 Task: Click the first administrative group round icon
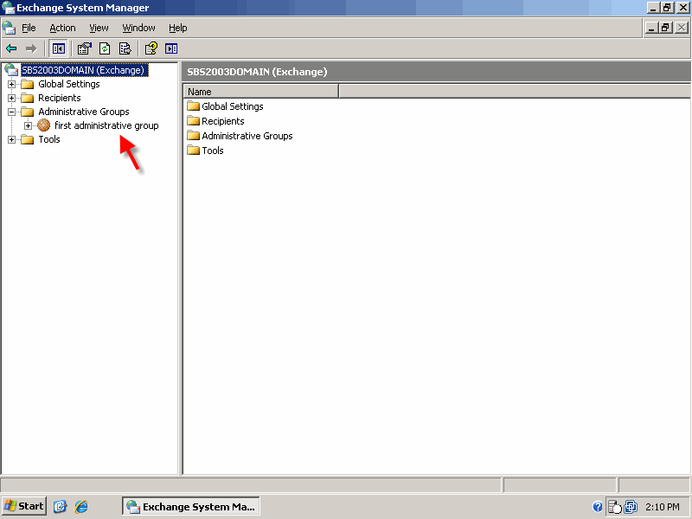pos(44,125)
